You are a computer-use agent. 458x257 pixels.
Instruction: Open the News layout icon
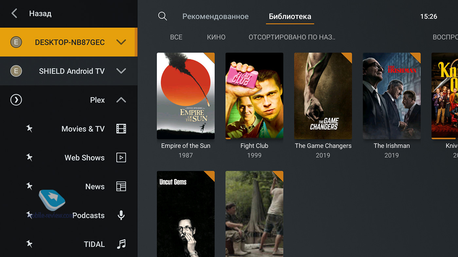121,186
